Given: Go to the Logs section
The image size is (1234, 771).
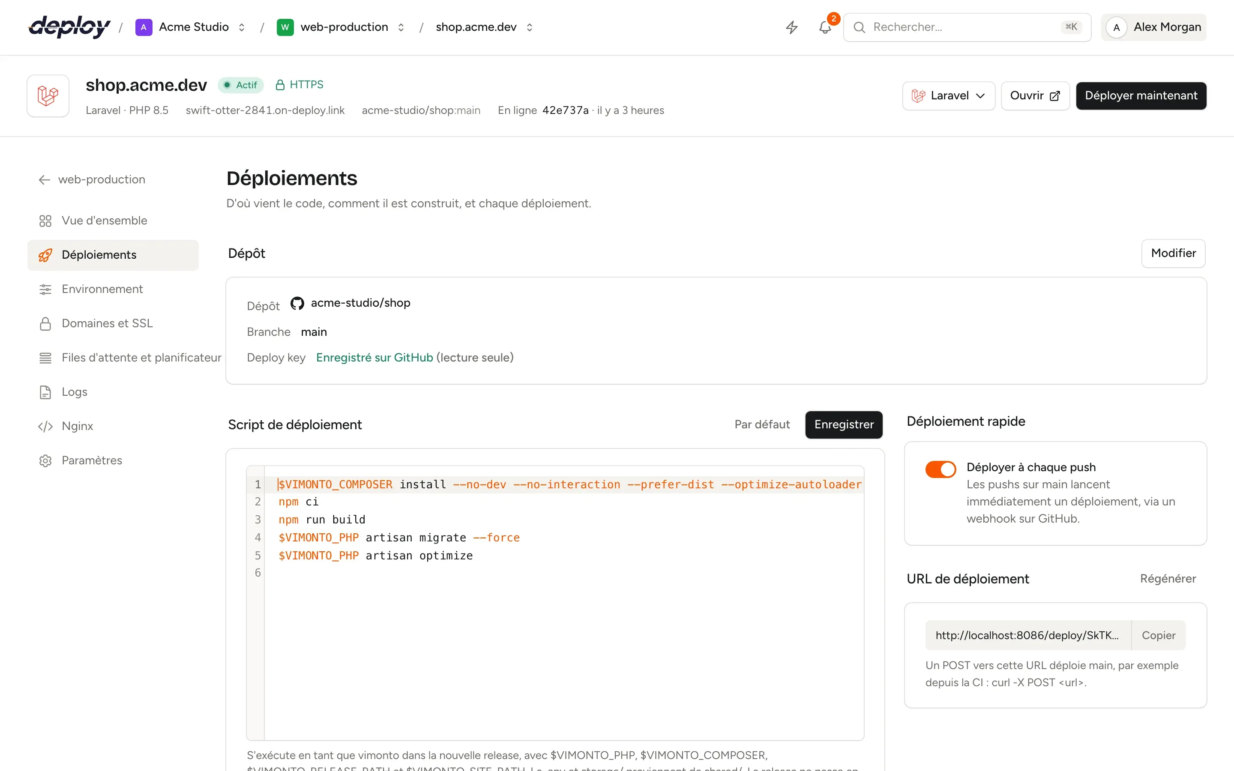Looking at the screenshot, I should tap(113, 392).
